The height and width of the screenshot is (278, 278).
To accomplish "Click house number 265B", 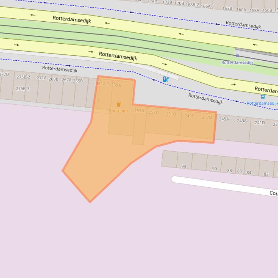I will pyautogui.click(x=78, y=81).
